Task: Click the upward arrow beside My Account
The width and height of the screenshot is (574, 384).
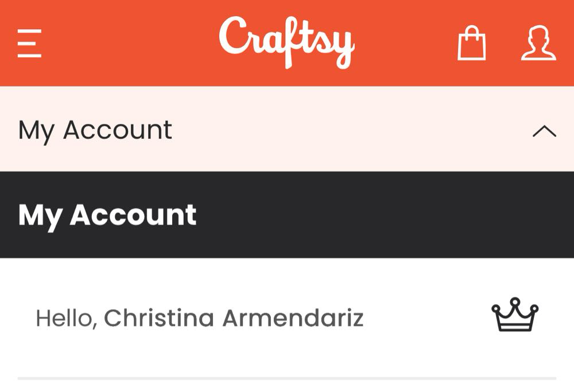Action: pos(544,131)
